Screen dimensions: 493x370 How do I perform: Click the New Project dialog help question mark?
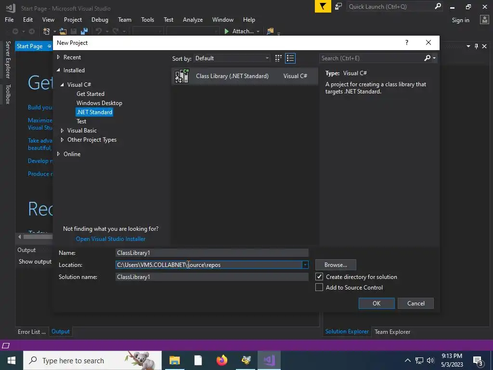point(407,42)
